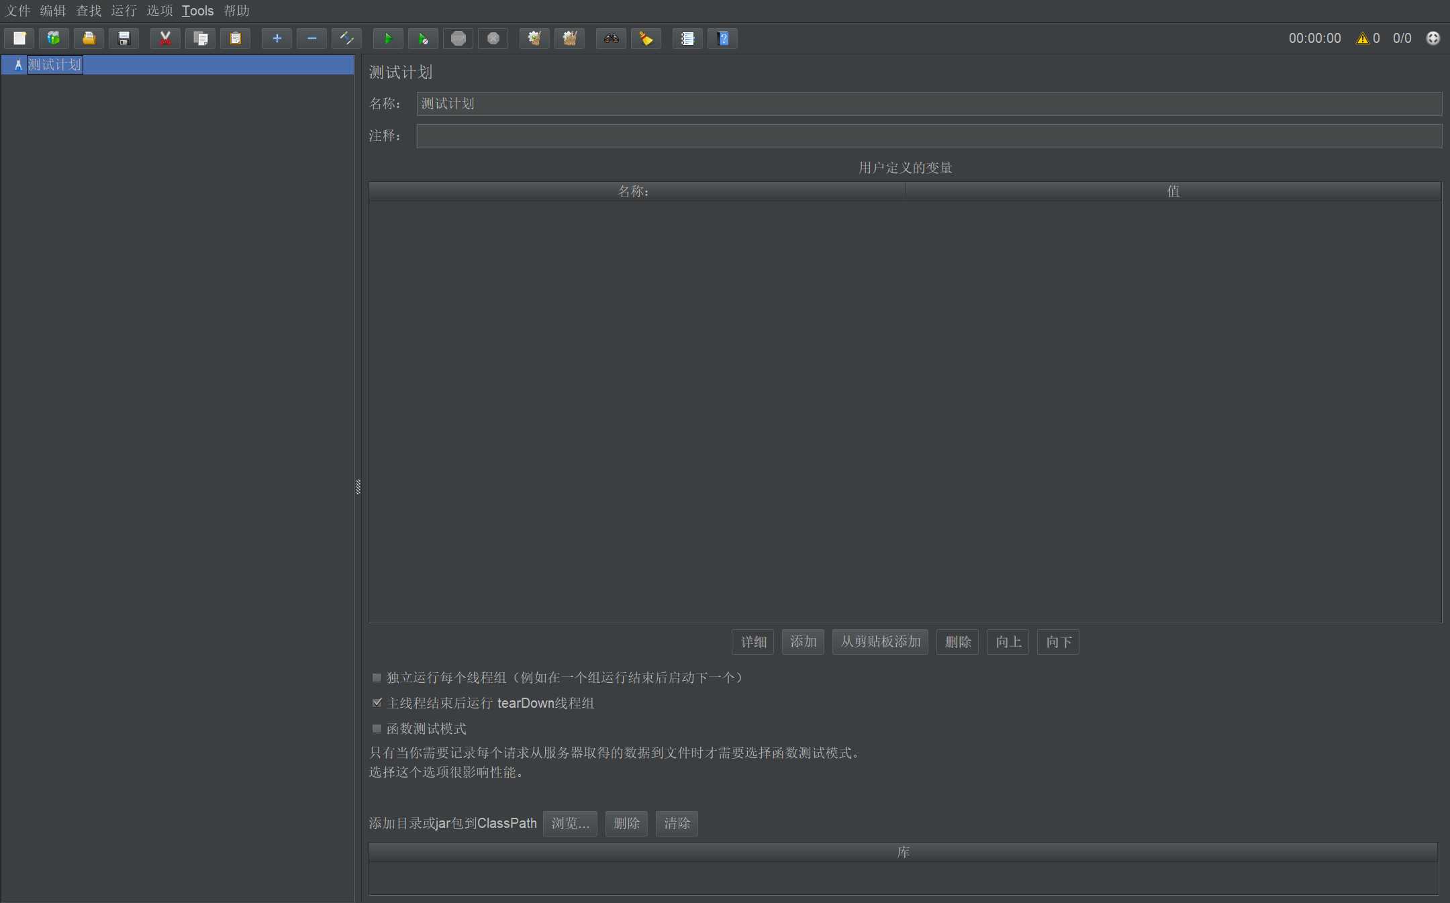The image size is (1450, 903).
Task: Untick 主线程结束后运行 tearDown线程组 checkbox
Action: coord(377,703)
